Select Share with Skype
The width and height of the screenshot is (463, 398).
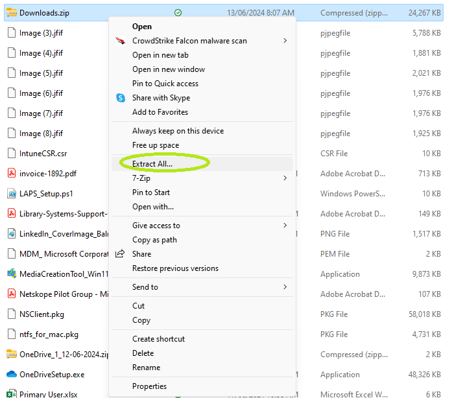(x=161, y=98)
